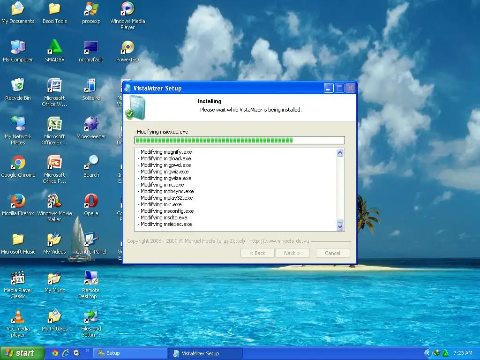
Task: Open Windows Movie Maker shortcut
Action: pyautogui.click(x=54, y=208)
